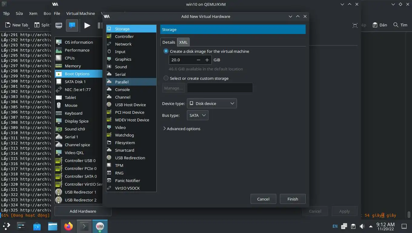Screen dimensions: 412x233
Task: Select Network hardware type
Action: (131, 44)
